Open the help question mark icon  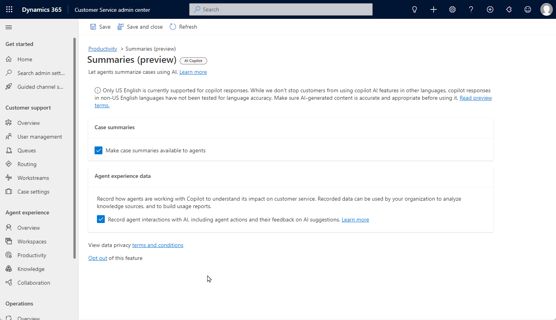click(x=471, y=9)
